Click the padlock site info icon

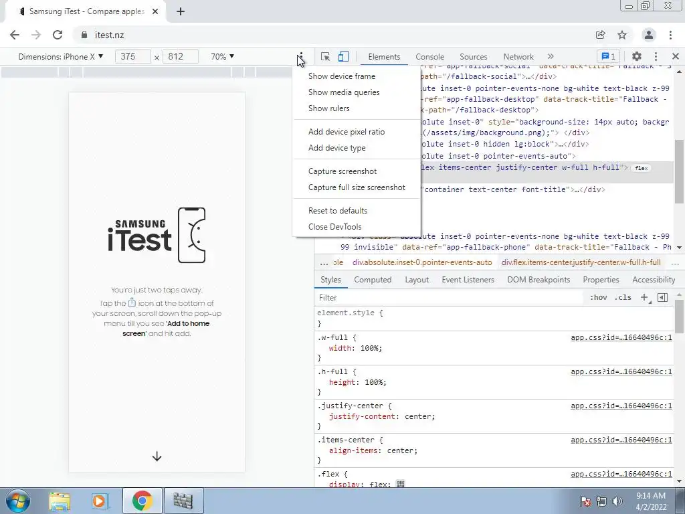click(x=84, y=35)
